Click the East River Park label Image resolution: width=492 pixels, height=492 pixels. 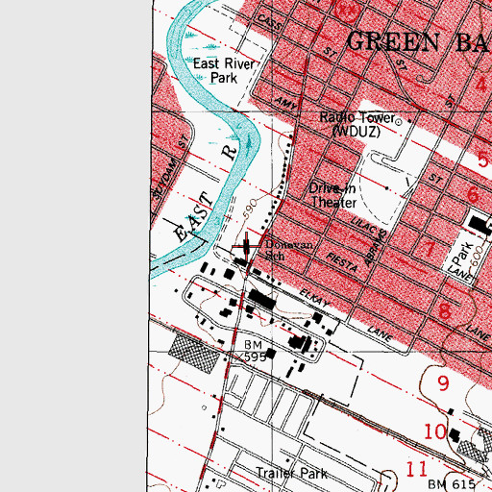tap(224, 70)
